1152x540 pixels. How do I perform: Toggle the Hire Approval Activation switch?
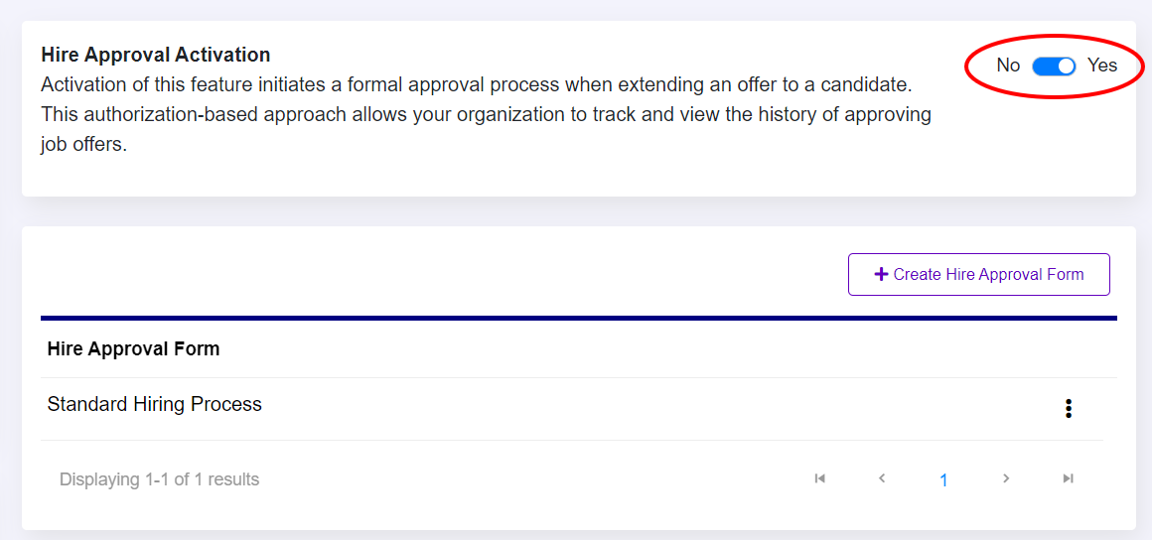[x=1054, y=67]
